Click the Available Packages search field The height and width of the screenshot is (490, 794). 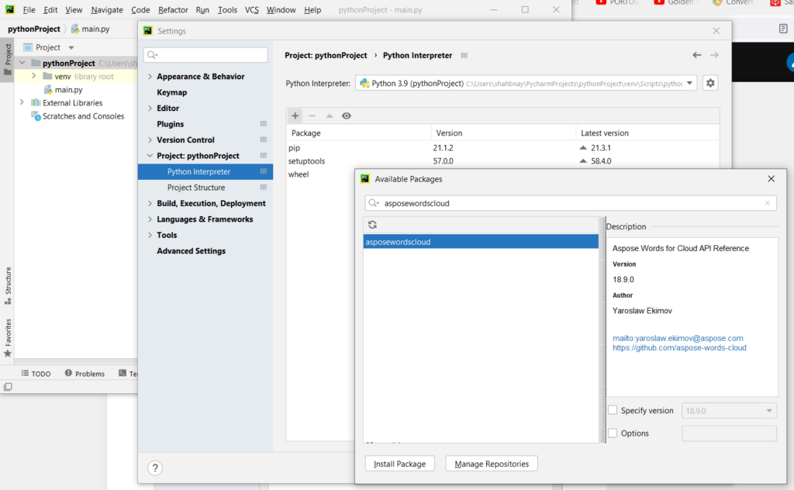point(571,203)
